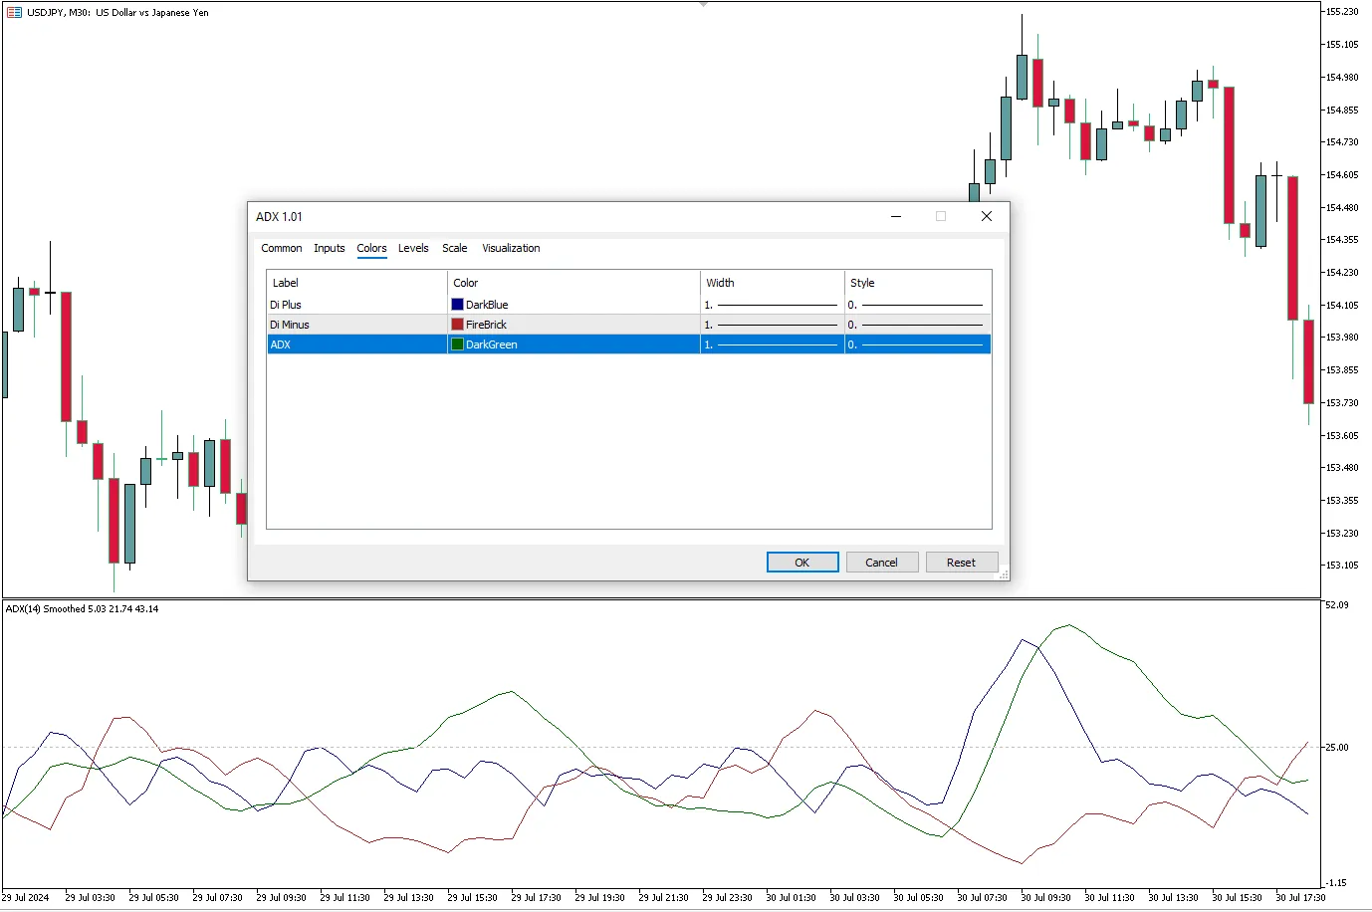Minimize the ADX 1.01 dialog
Screen dimensions: 1372x912
[x=895, y=216]
